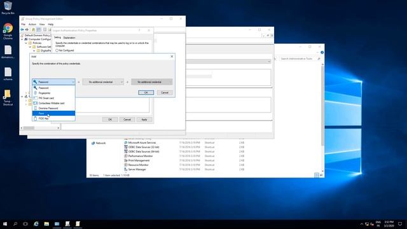Open the View menu in Group Policy Editor

[42, 24]
